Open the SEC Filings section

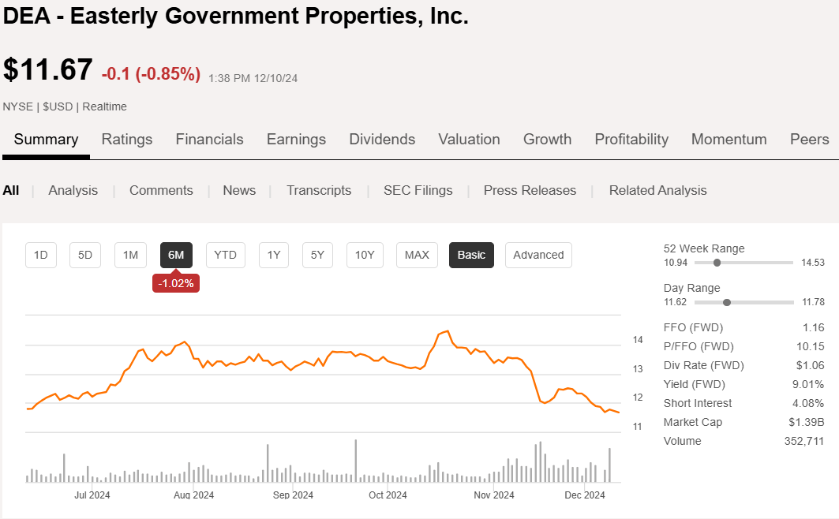click(x=418, y=190)
